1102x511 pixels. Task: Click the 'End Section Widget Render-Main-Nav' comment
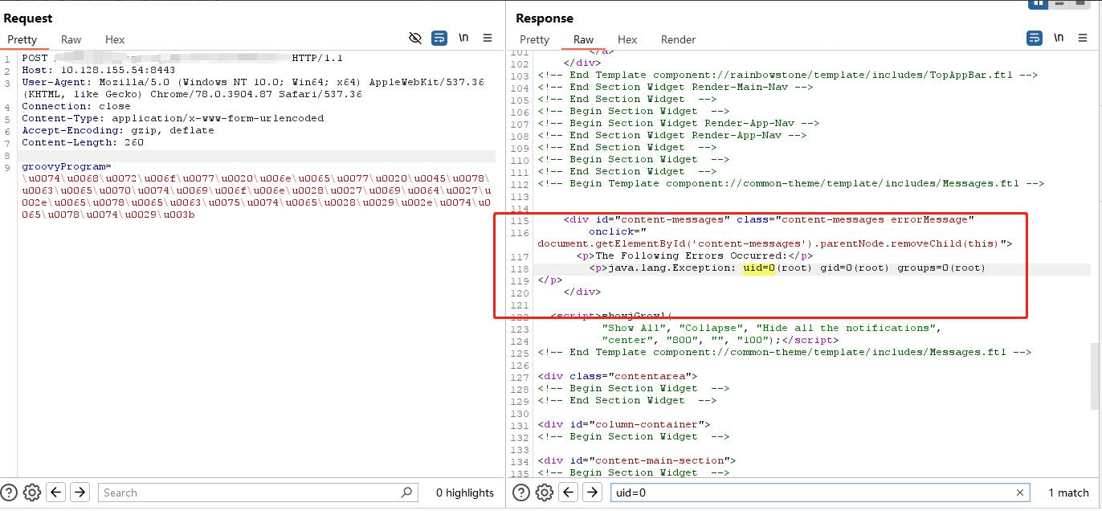pos(675,87)
